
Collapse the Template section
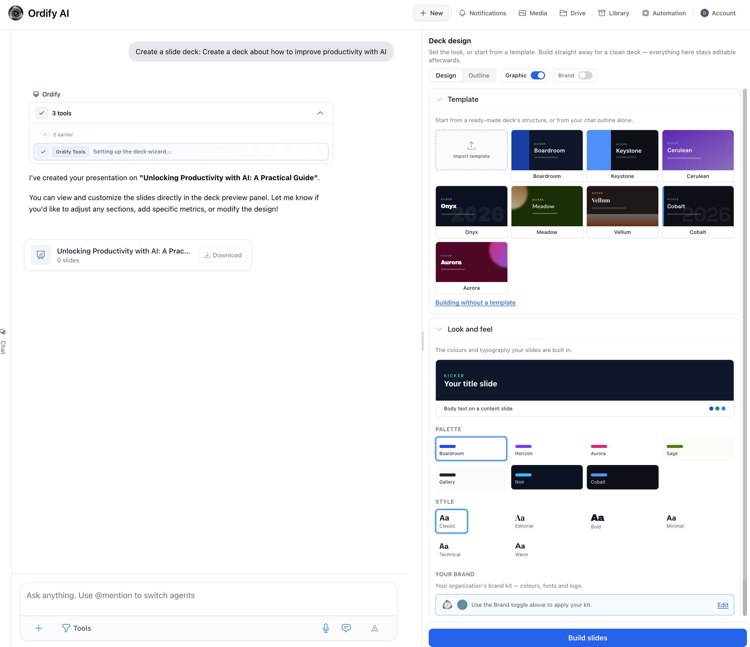(x=439, y=99)
